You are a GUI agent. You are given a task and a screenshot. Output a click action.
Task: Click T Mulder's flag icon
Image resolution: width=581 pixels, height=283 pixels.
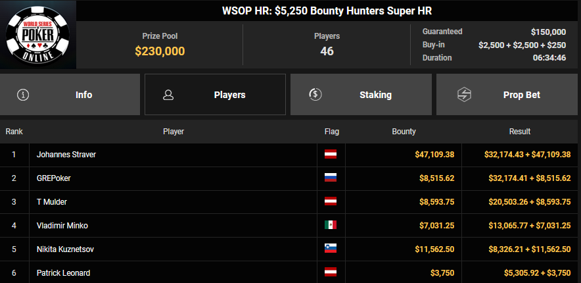click(x=331, y=202)
